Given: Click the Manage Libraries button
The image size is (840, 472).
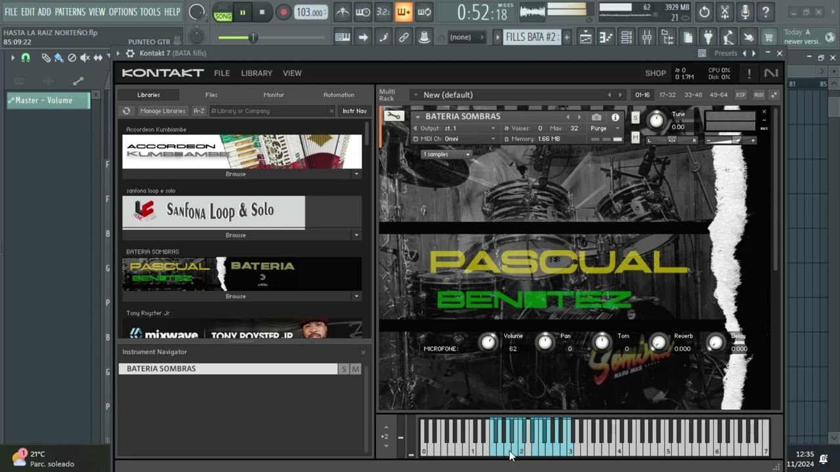Looking at the screenshot, I should coord(163,111).
